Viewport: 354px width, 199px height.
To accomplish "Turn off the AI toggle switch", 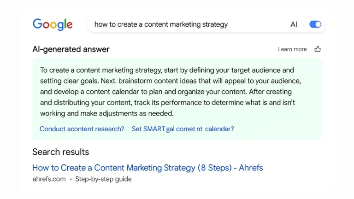I will (315, 24).
